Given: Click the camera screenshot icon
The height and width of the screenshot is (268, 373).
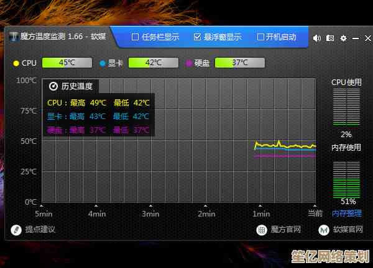Looking at the screenshot, I should (330, 38).
